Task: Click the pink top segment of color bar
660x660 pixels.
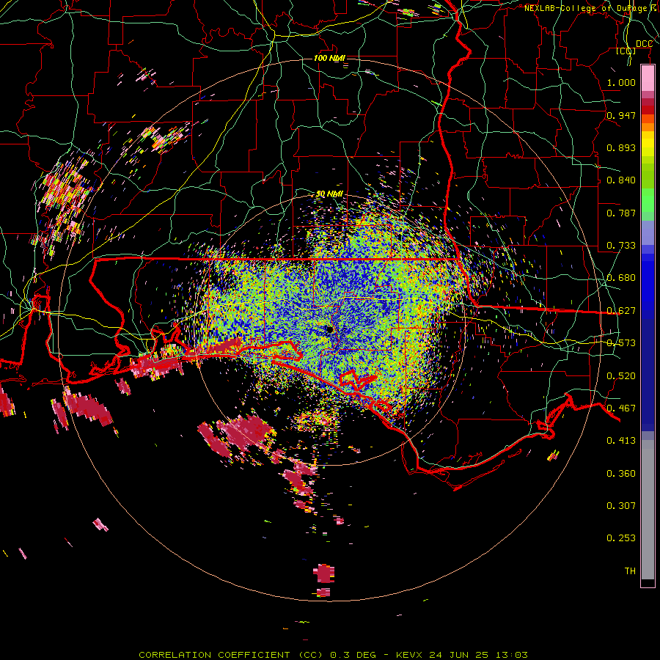Action: point(648,78)
